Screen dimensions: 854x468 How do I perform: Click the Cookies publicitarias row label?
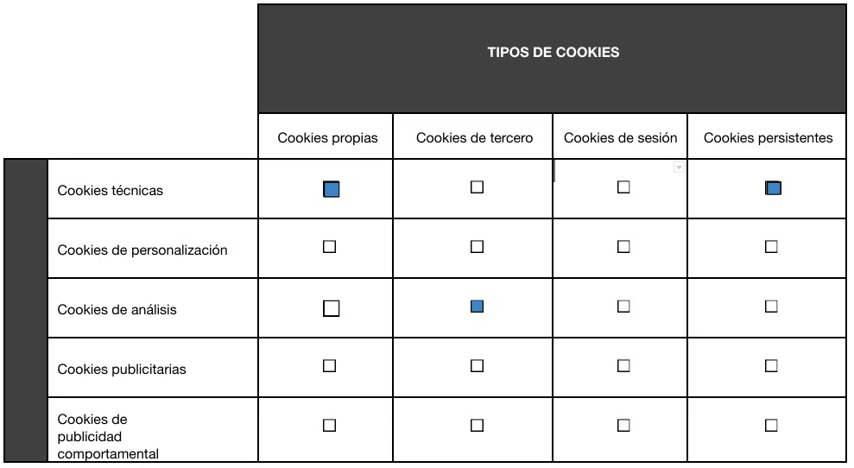pyautogui.click(x=122, y=370)
